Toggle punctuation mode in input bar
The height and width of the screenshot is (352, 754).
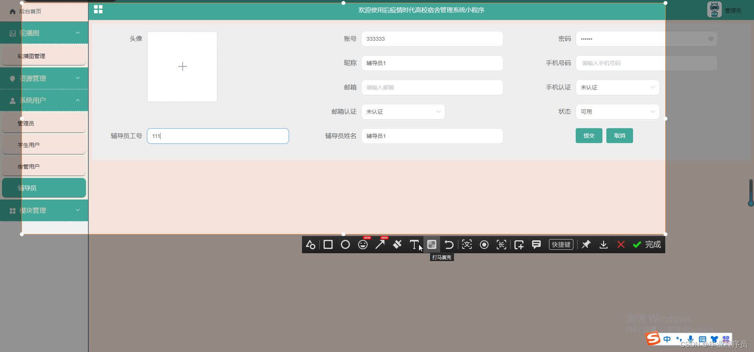[x=679, y=339]
